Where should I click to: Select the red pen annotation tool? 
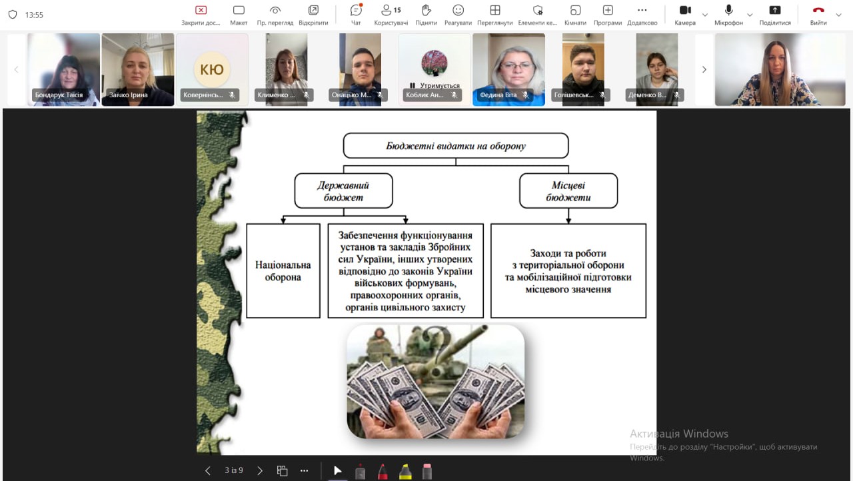click(x=383, y=471)
